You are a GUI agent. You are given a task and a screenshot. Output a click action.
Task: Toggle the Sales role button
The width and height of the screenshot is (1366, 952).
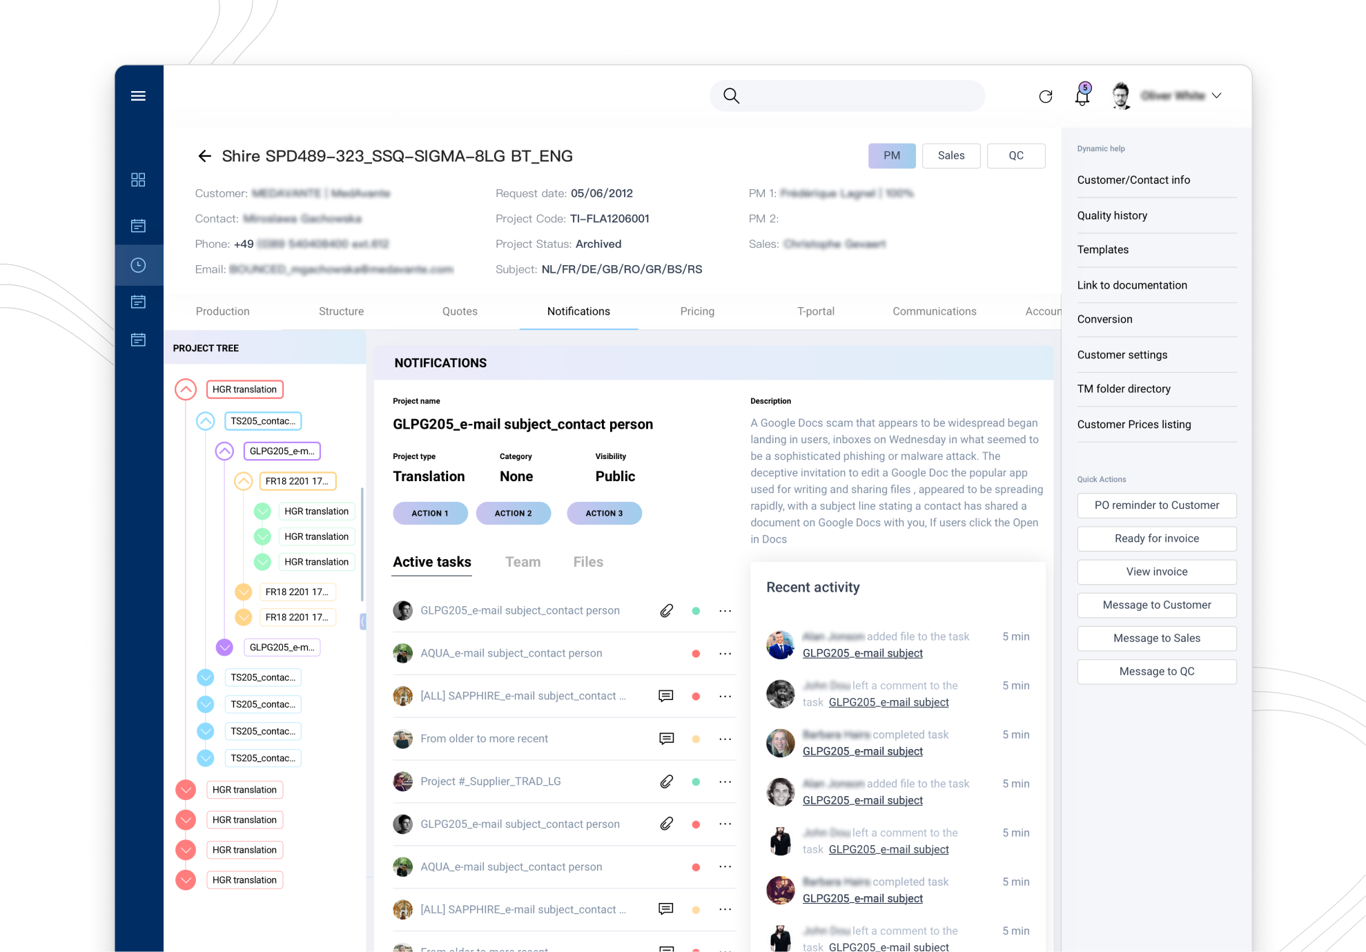950,155
